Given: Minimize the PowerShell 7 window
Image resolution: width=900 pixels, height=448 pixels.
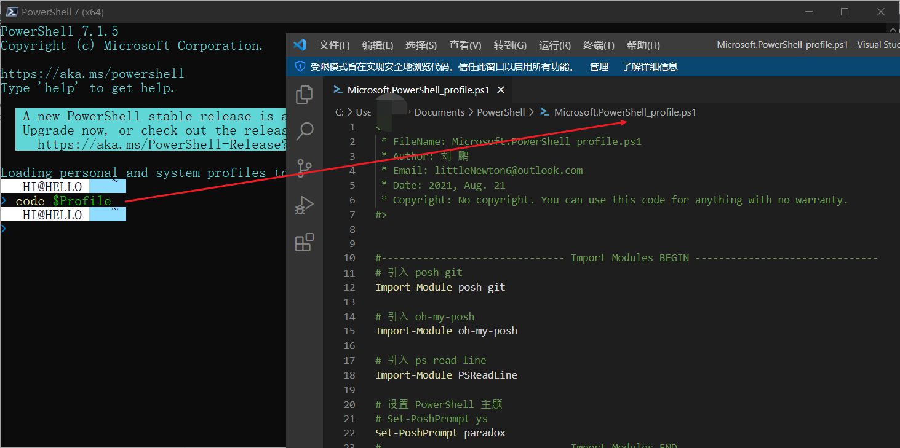Looking at the screenshot, I should tap(810, 12).
